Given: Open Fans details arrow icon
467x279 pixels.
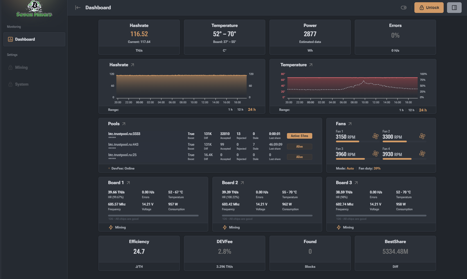Looking at the screenshot, I should (x=350, y=124).
